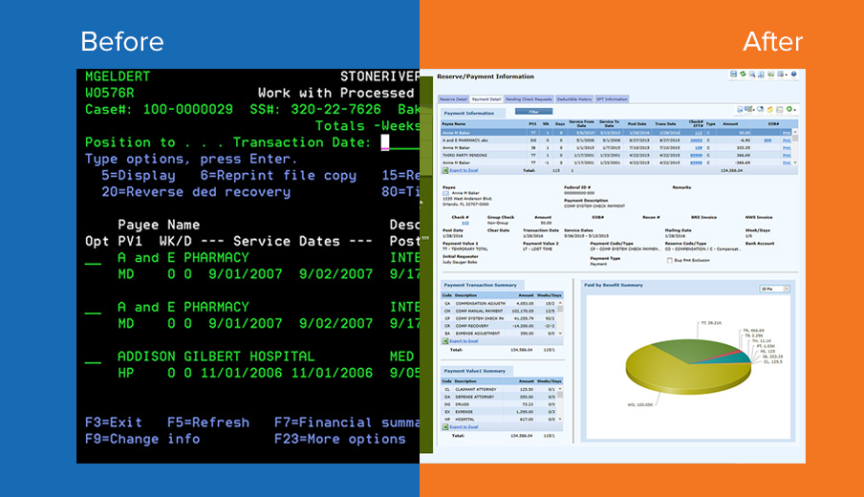Viewport: 864px width, 497px height.
Task: Select the DRUGS row in Payment Value1 Summary
Action: coord(499,404)
